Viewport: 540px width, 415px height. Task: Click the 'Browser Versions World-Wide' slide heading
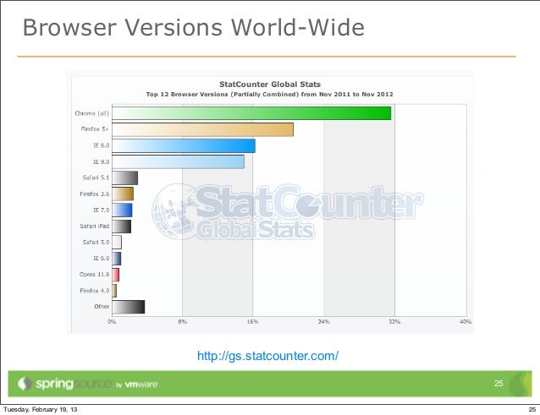coord(194,27)
